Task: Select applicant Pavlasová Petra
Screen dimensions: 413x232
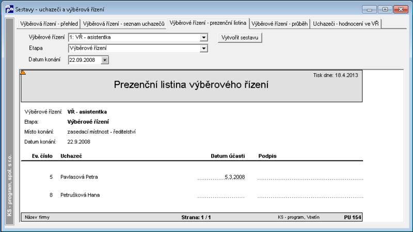Action: pos(79,177)
